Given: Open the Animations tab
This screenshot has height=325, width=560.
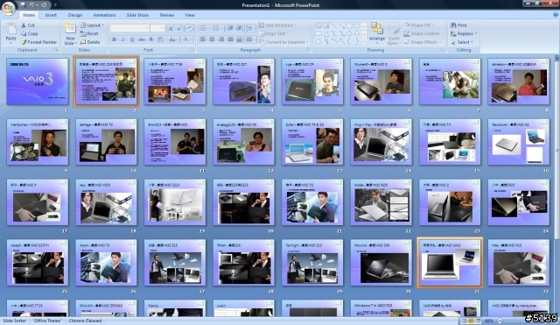Looking at the screenshot, I should tap(104, 15).
